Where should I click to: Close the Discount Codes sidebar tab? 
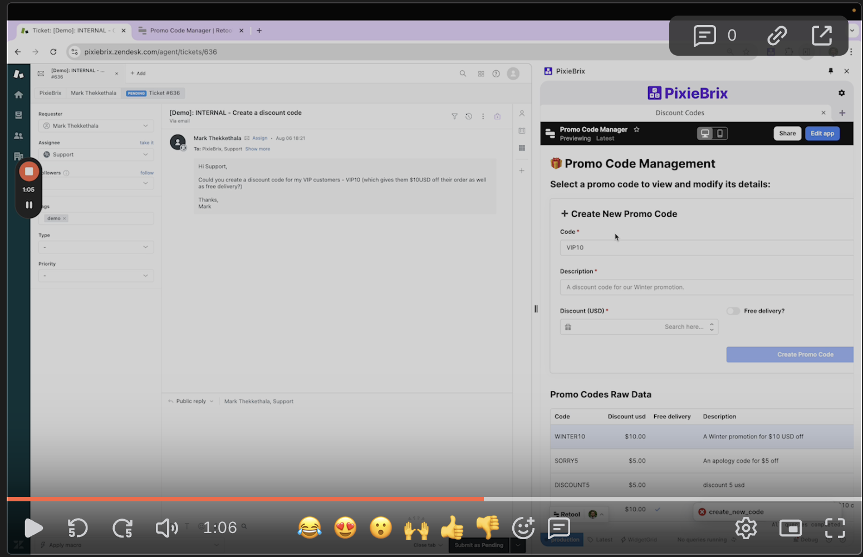[823, 113]
